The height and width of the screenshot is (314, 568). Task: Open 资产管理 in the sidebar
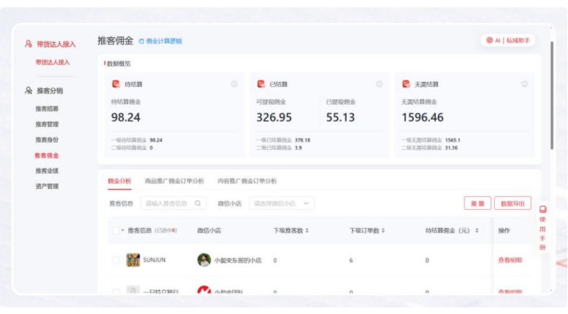[47, 186]
